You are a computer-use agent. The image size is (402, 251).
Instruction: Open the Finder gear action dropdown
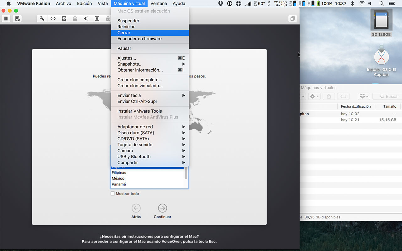coord(314,96)
